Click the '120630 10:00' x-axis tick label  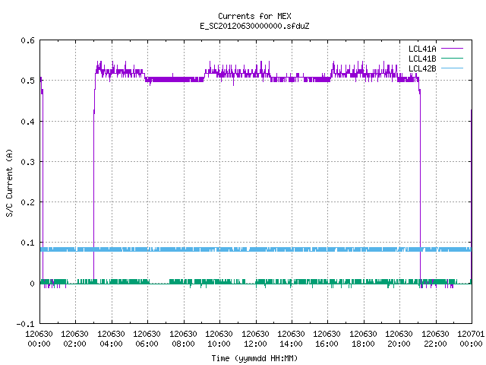click(x=219, y=339)
